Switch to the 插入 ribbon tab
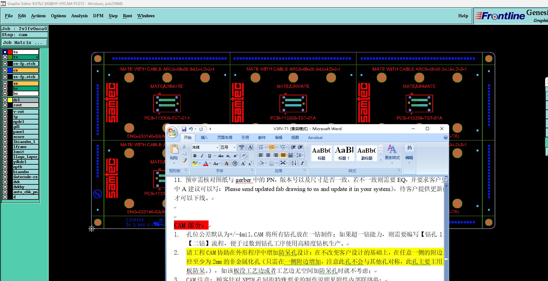 (x=204, y=137)
